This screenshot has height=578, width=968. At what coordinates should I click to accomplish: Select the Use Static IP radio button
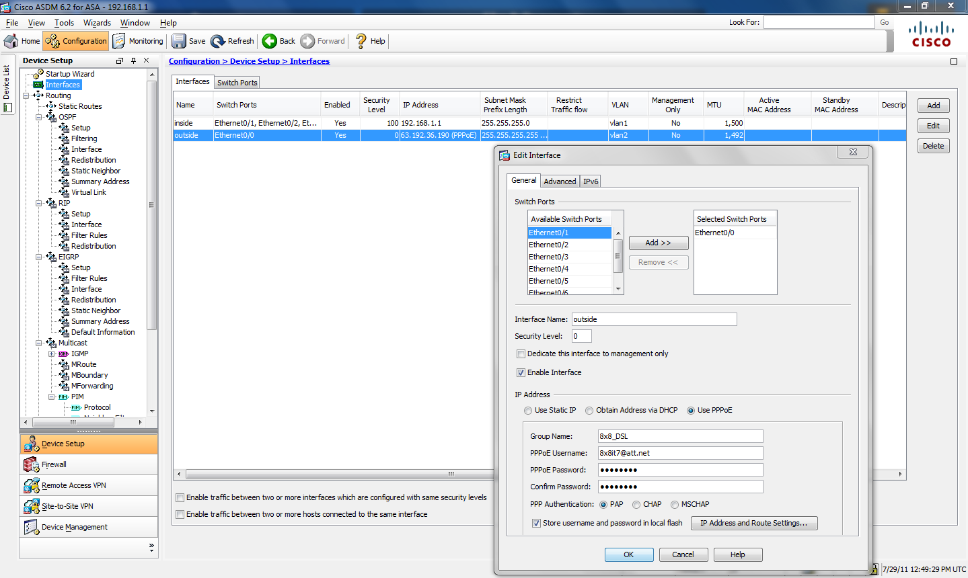528,411
